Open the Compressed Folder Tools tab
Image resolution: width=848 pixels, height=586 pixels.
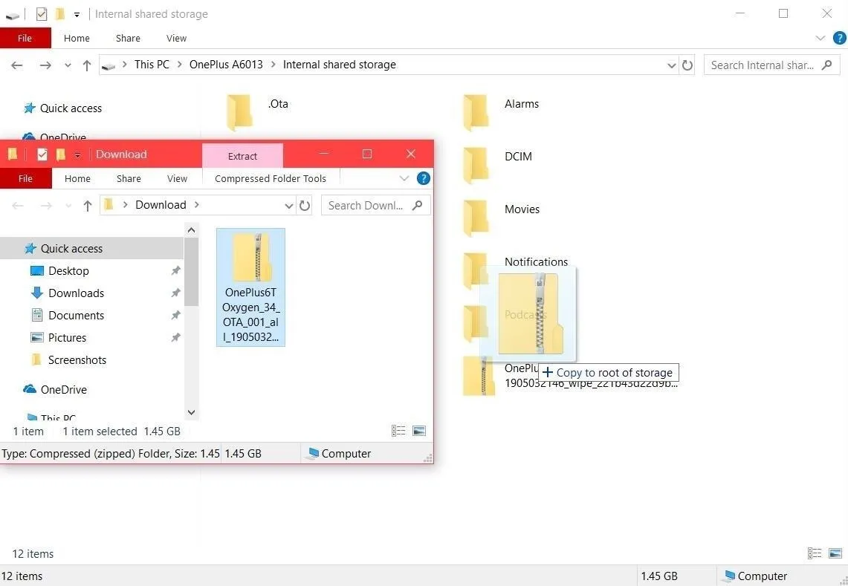coord(271,178)
